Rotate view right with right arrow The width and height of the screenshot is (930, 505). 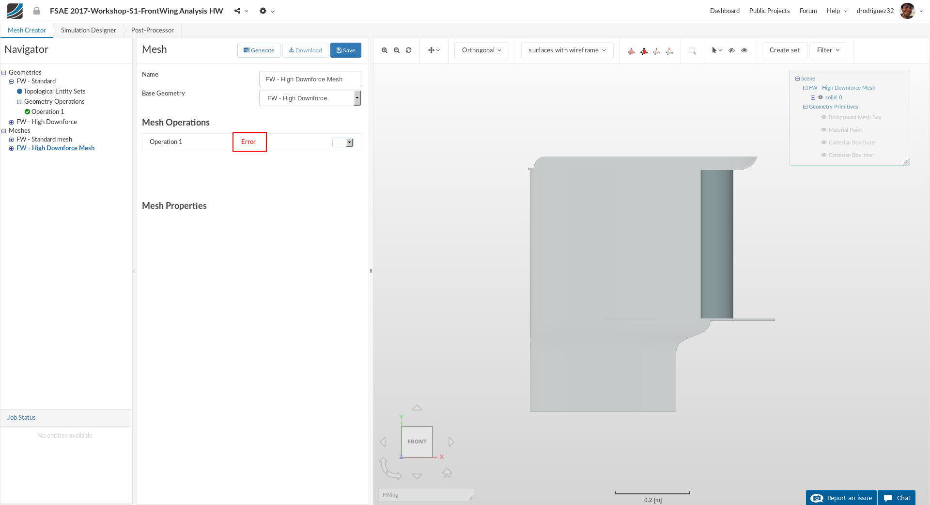click(451, 442)
